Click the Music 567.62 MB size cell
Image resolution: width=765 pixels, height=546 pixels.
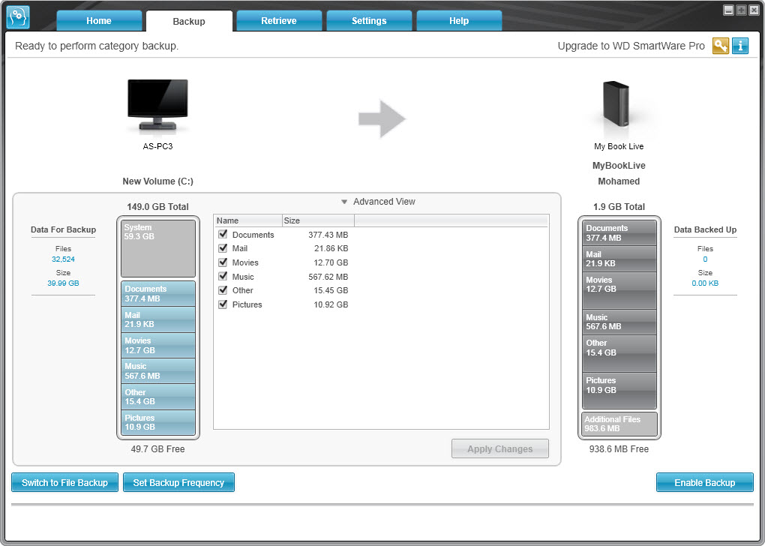point(328,277)
